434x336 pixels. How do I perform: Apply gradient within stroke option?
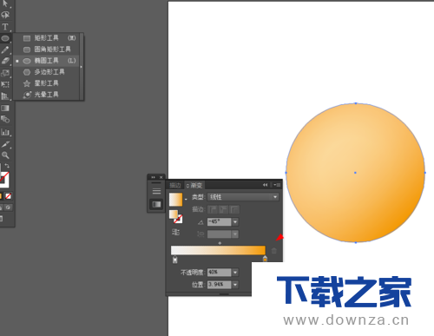click(214, 209)
